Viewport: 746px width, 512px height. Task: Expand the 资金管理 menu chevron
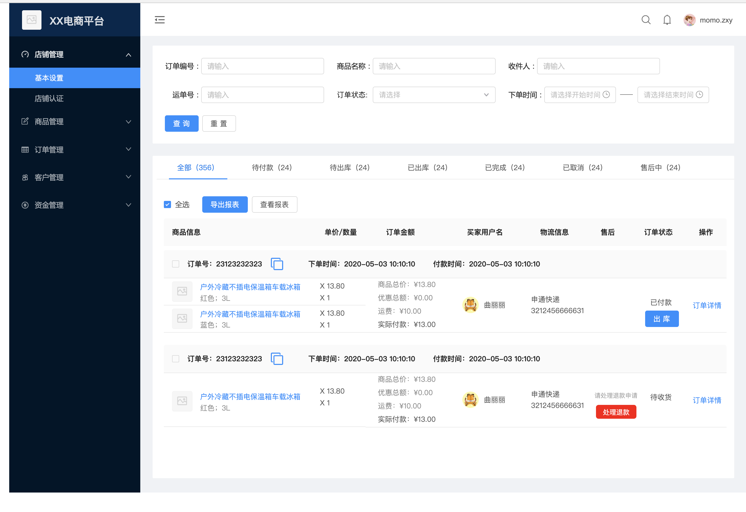pyautogui.click(x=129, y=205)
